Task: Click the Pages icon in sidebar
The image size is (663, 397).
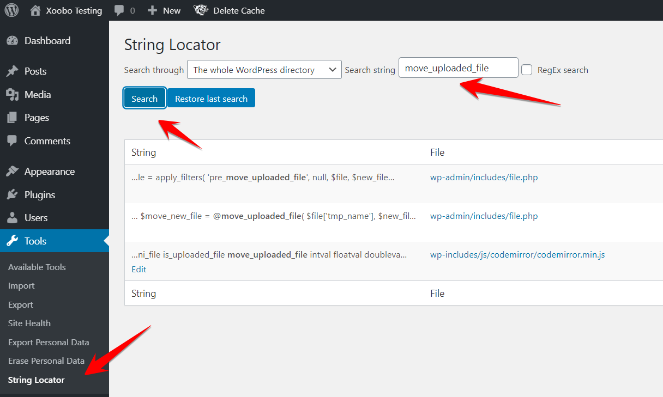Action: click(x=12, y=118)
